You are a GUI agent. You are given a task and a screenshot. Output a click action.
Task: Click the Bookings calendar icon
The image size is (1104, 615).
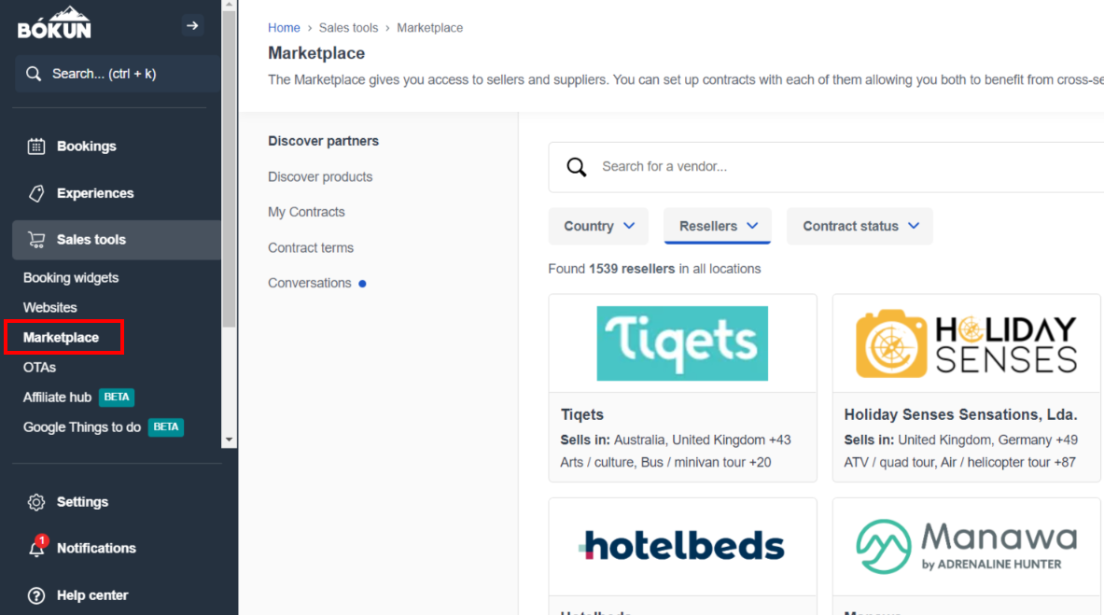click(35, 146)
